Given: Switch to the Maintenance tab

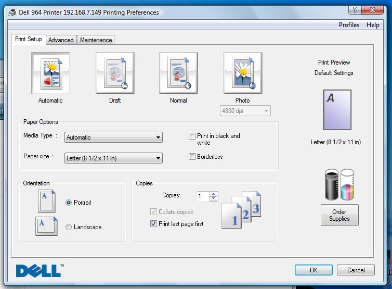Looking at the screenshot, I should pos(96,40).
